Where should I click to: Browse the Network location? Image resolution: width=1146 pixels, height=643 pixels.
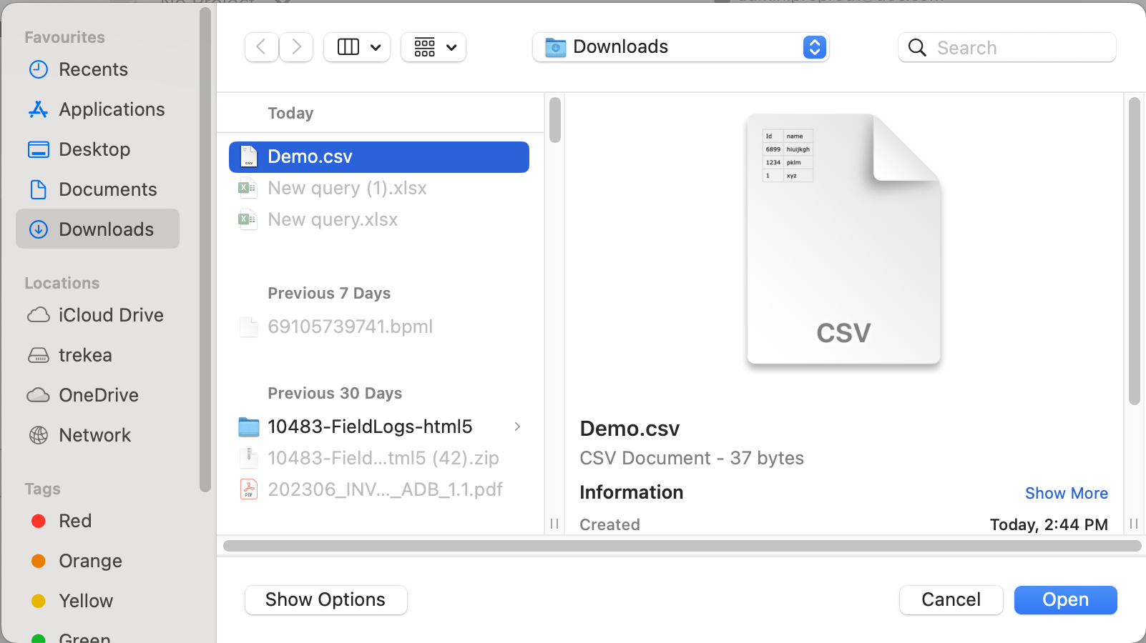click(x=94, y=435)
